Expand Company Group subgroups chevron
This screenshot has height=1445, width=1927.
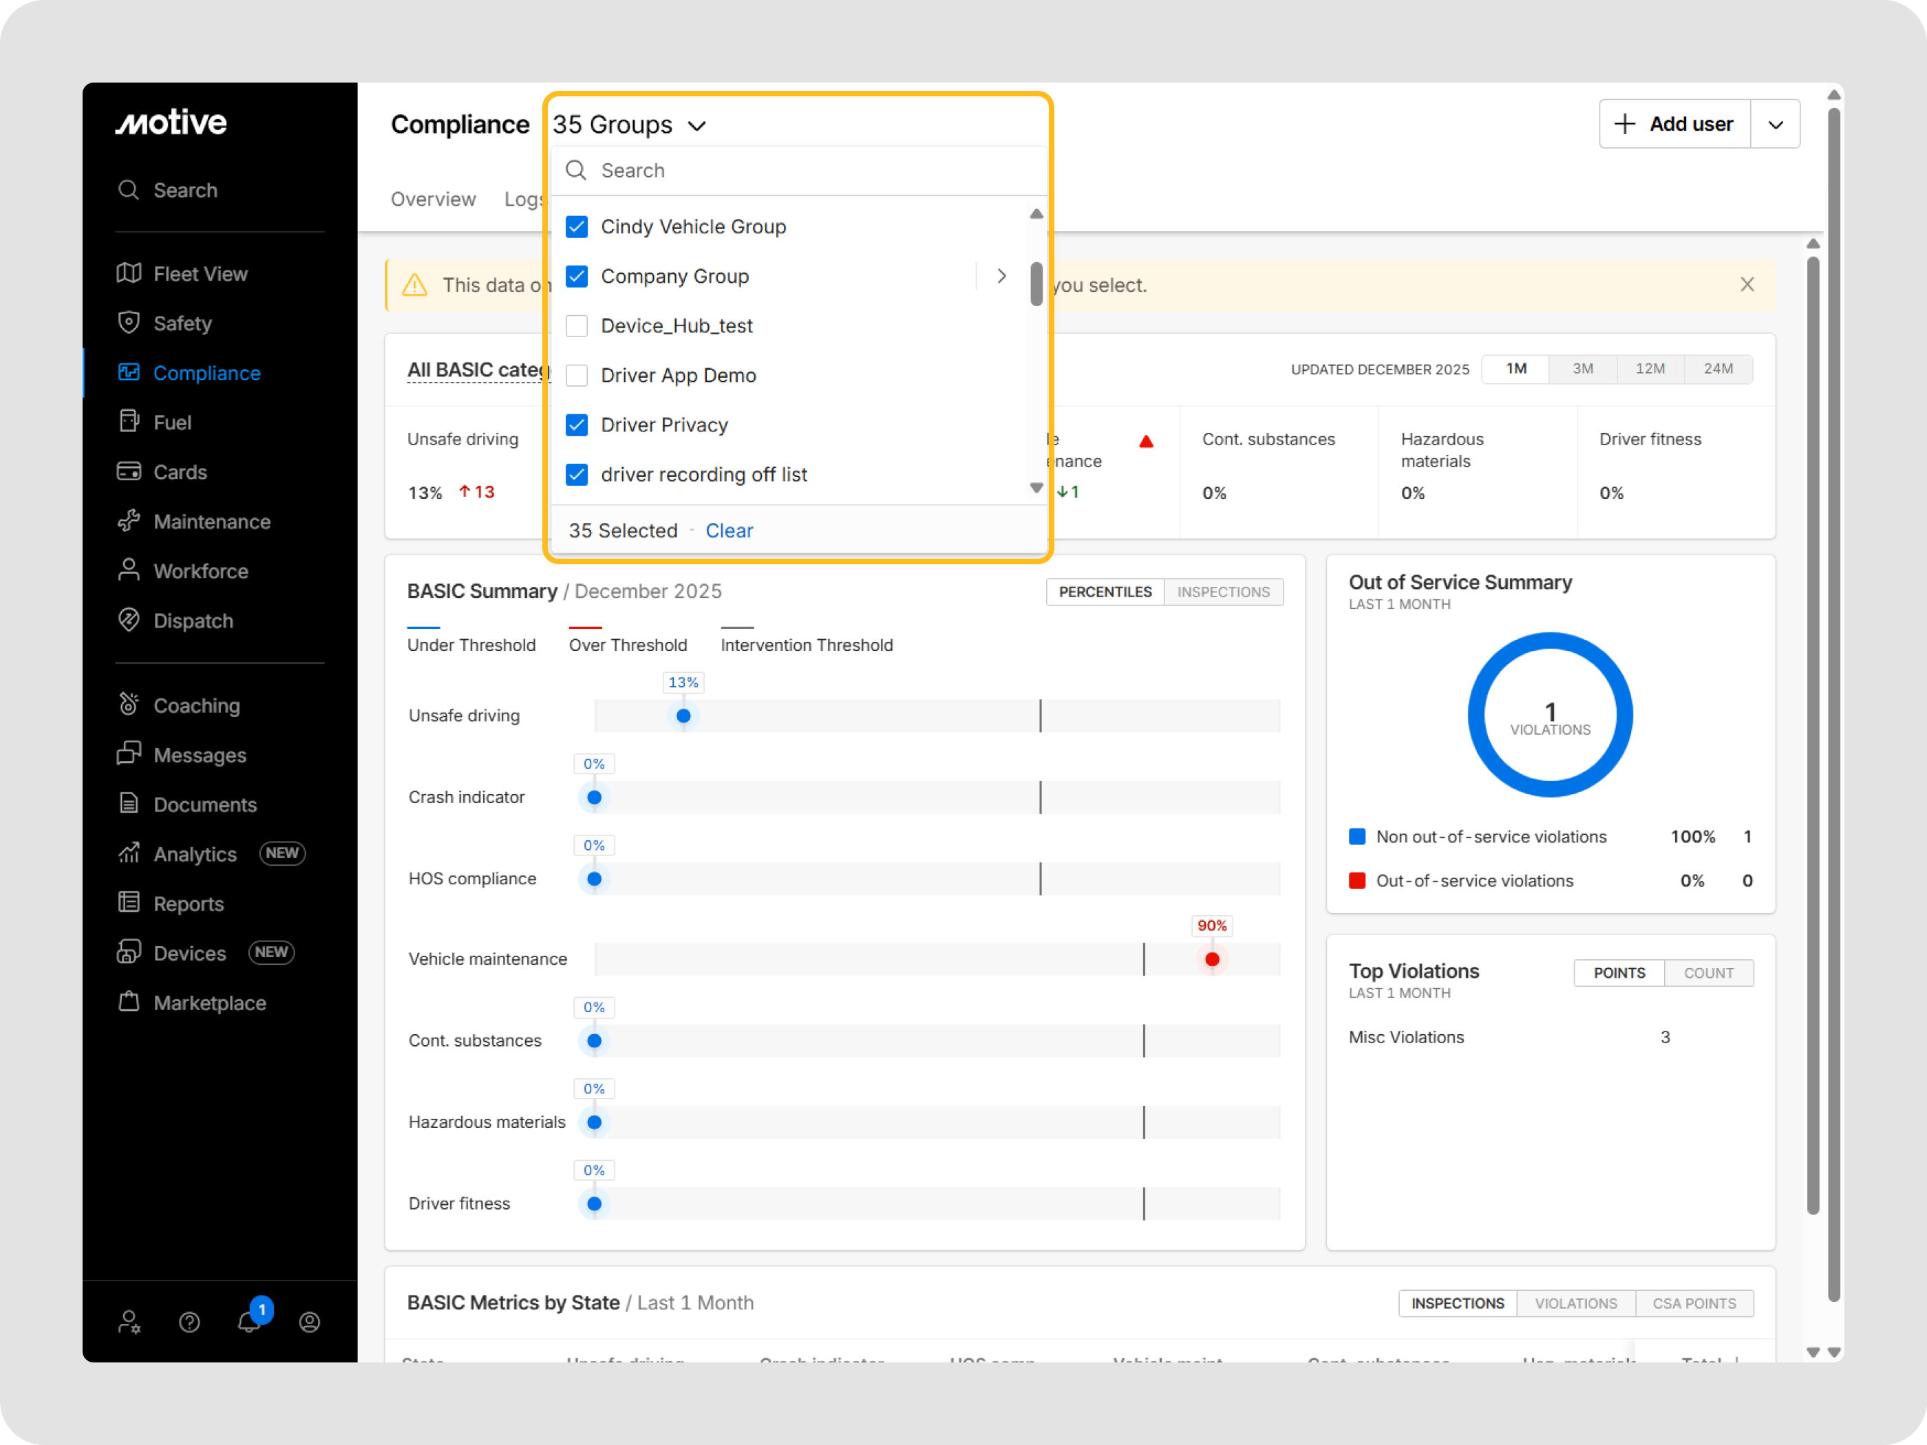point(1002,276)
